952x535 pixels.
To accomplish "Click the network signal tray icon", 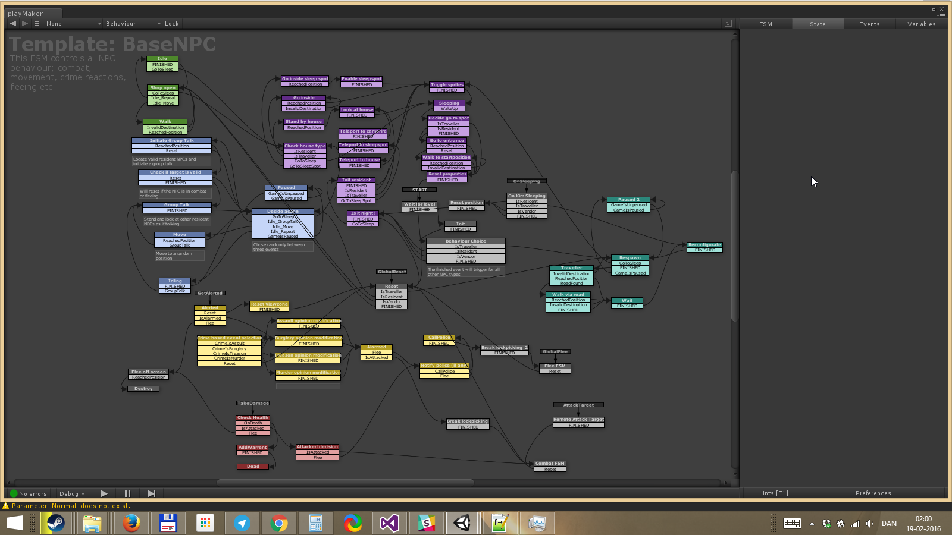I will [x=855, y=524].
